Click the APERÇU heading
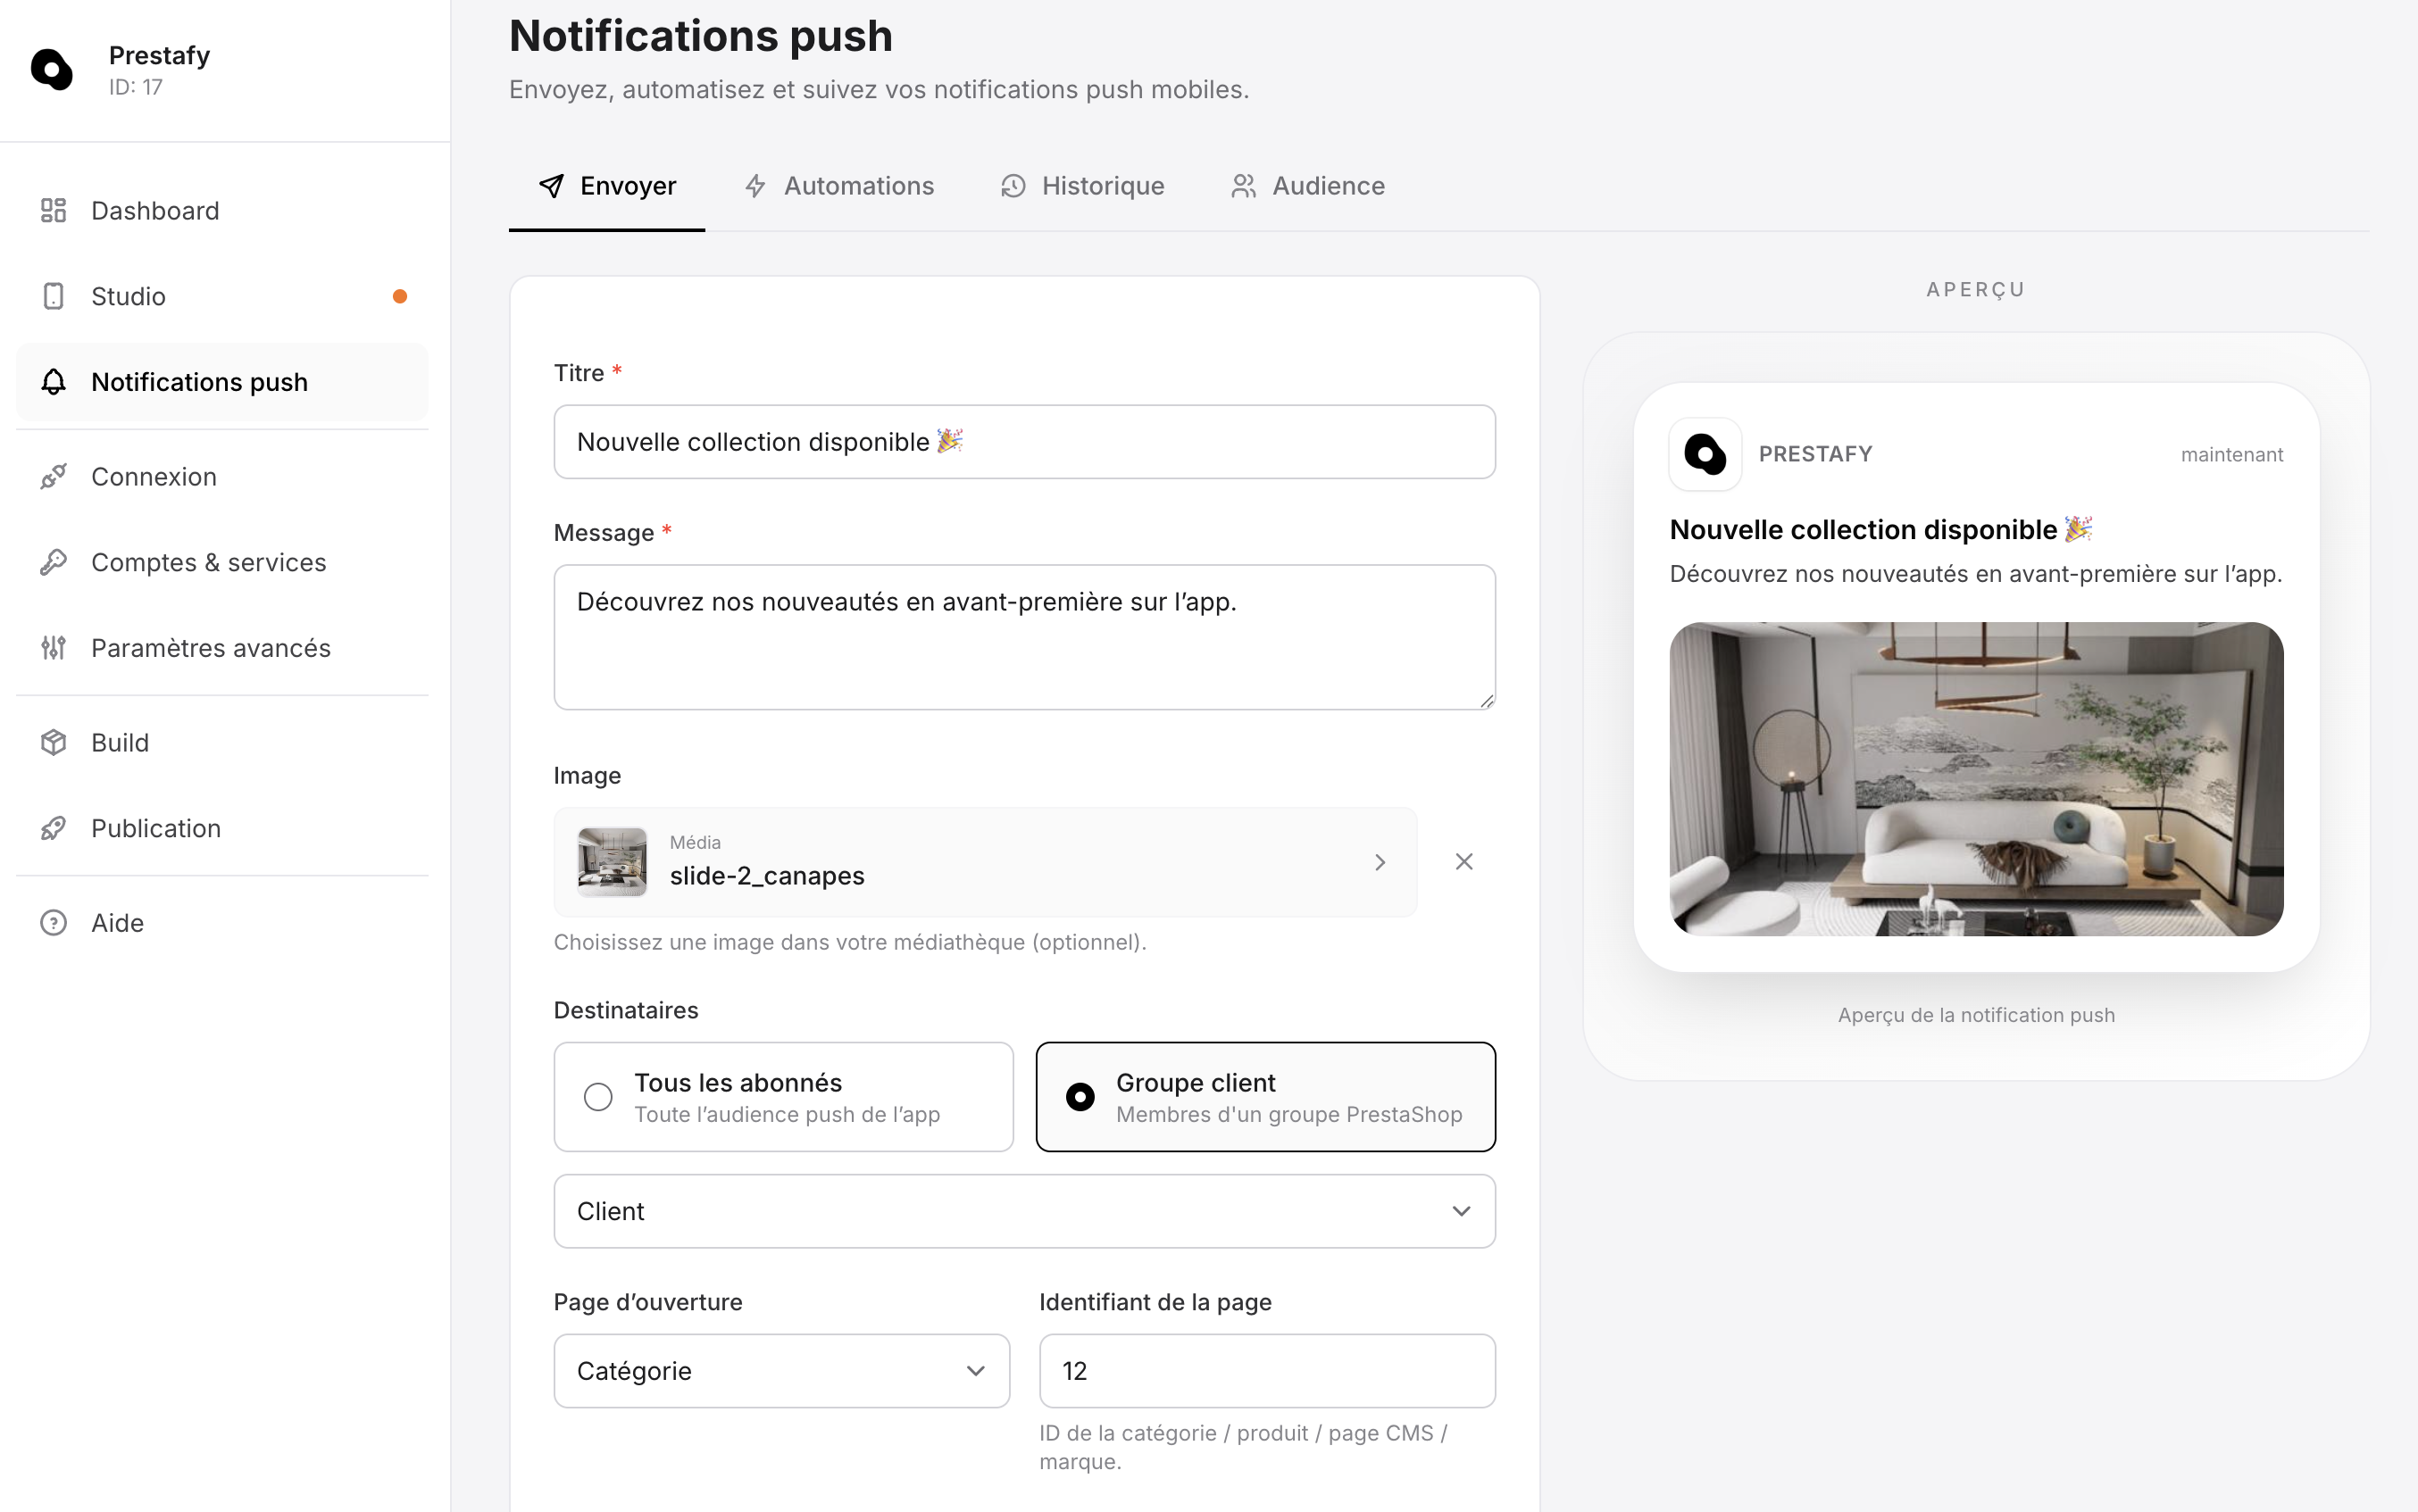Image resolution: width=2418 pixels, height=1512 pixels. point(1976,289)
